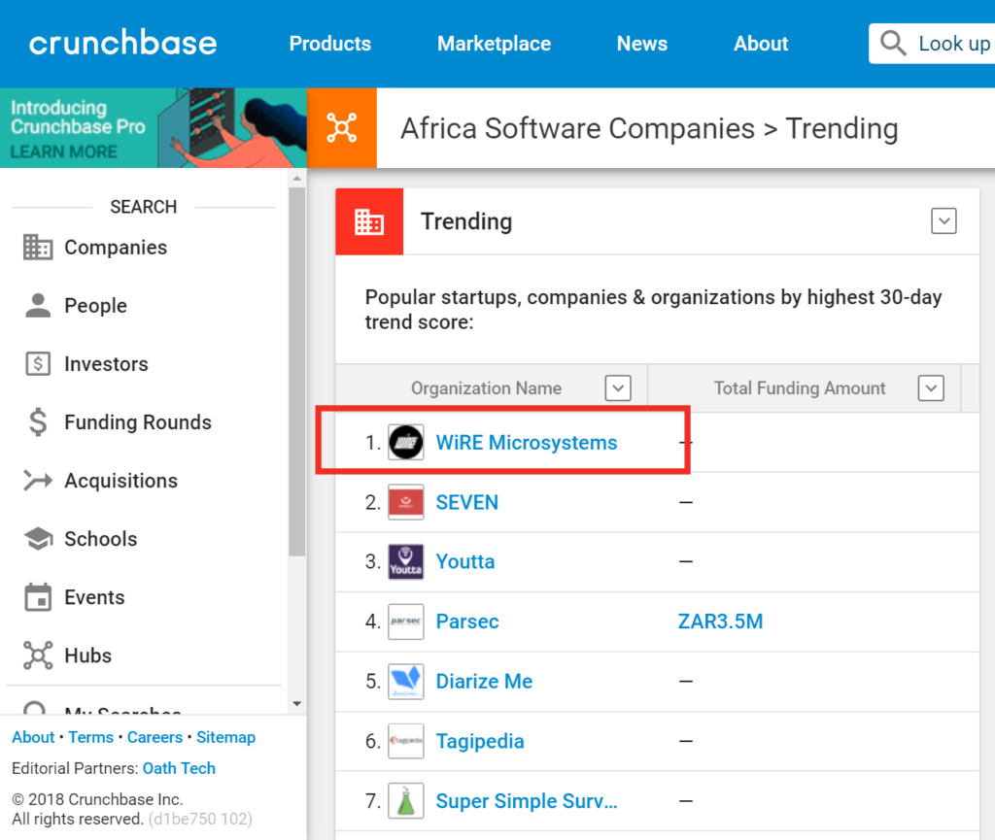Click the red Trending building icon
The image size is (995, 840).
point(369,221)
